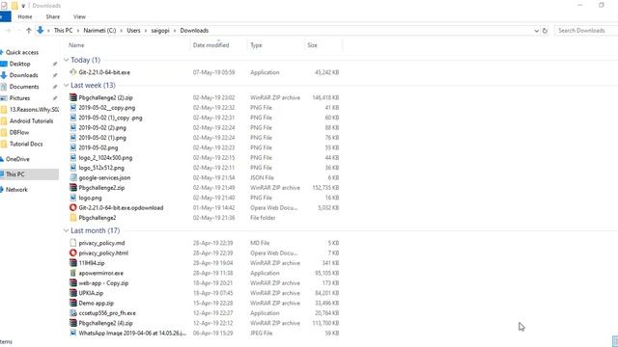
Task: Click the 2019-05-02__copy.png file icon
Action: click(73, 107)
